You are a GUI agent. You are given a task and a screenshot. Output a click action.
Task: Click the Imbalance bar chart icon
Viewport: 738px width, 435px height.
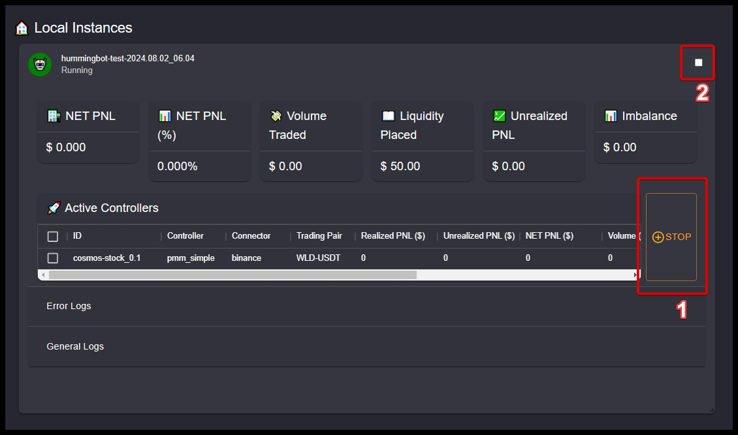tap(611, 116)
